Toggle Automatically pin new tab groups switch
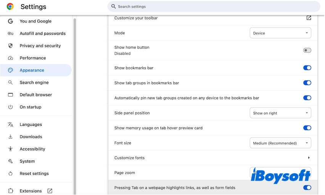The image size is (325, 195). pos(307,98)
